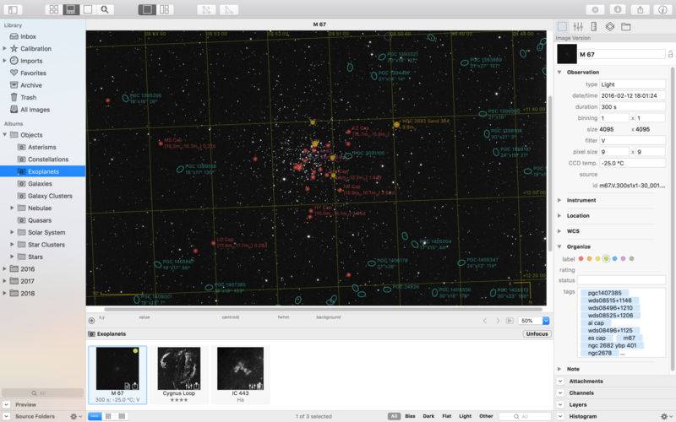Click the download toolbar button
The width and height of the screenshot is (676, 422).
coord(618,9)
